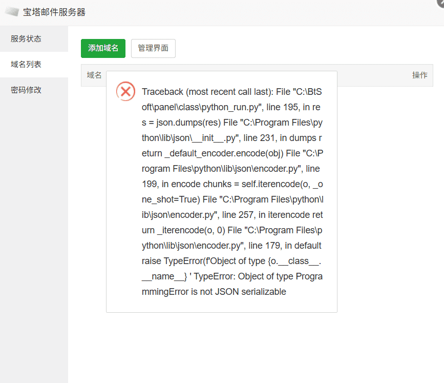Switch to the 服务状态 tab

pyautogui.click(x=34, y=39)
